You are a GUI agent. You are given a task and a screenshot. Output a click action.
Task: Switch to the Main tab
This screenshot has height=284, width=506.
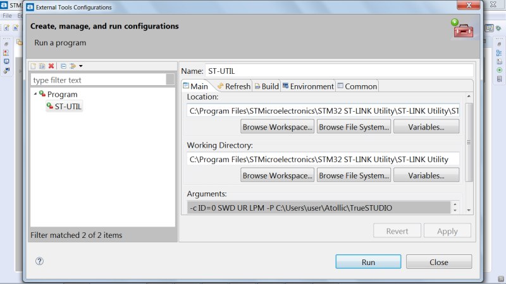[196, 86]
